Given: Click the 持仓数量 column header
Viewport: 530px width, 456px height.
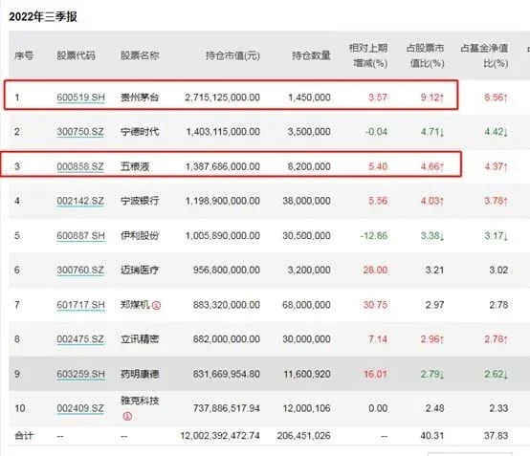Looking at the screenshot, I should [311, 55].
